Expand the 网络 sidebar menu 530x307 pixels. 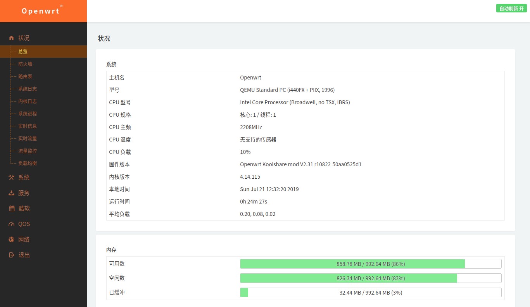pyautogui.click(x=24, y=240)
